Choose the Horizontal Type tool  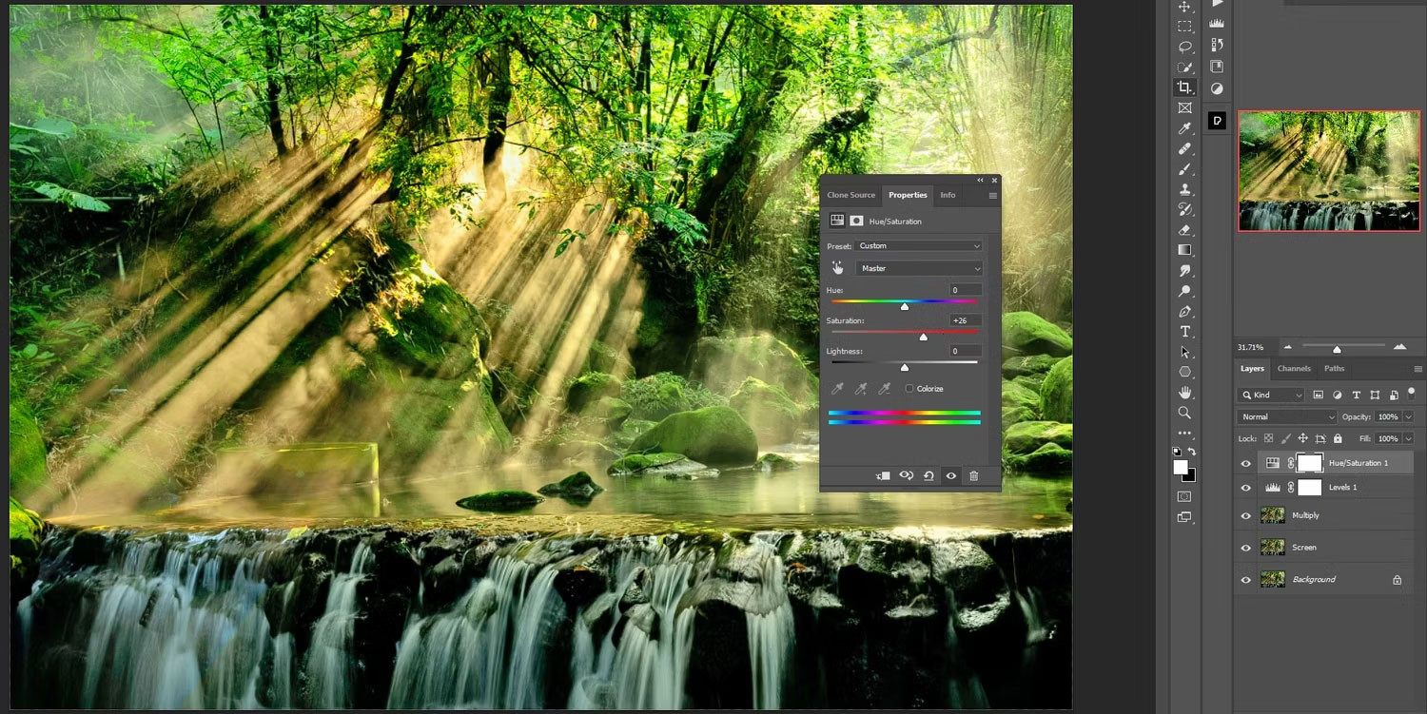point(1184,332)
